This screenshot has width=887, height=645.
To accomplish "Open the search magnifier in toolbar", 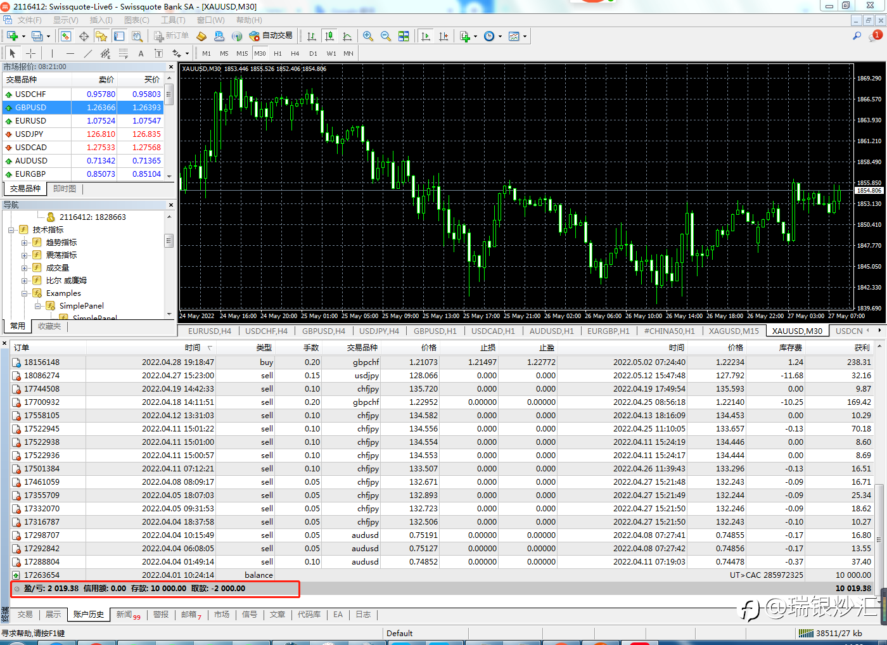I will point(857,36).
